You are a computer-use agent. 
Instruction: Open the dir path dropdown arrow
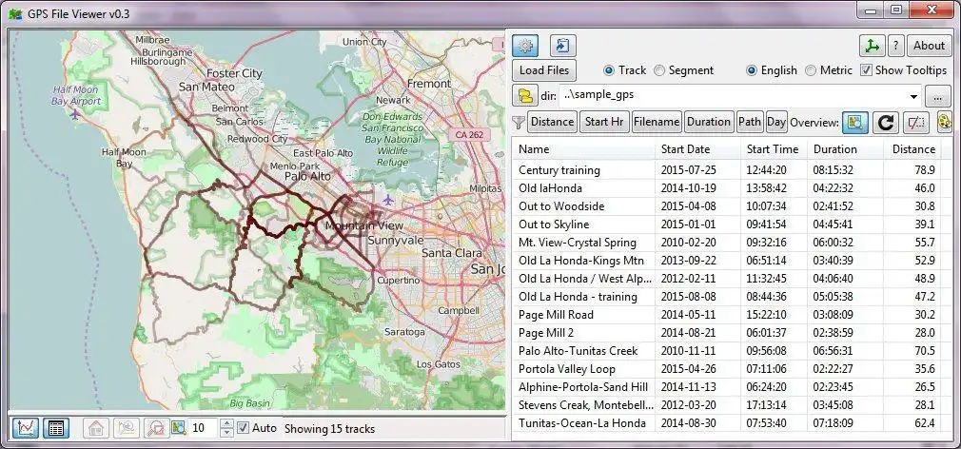pos(913,96)
